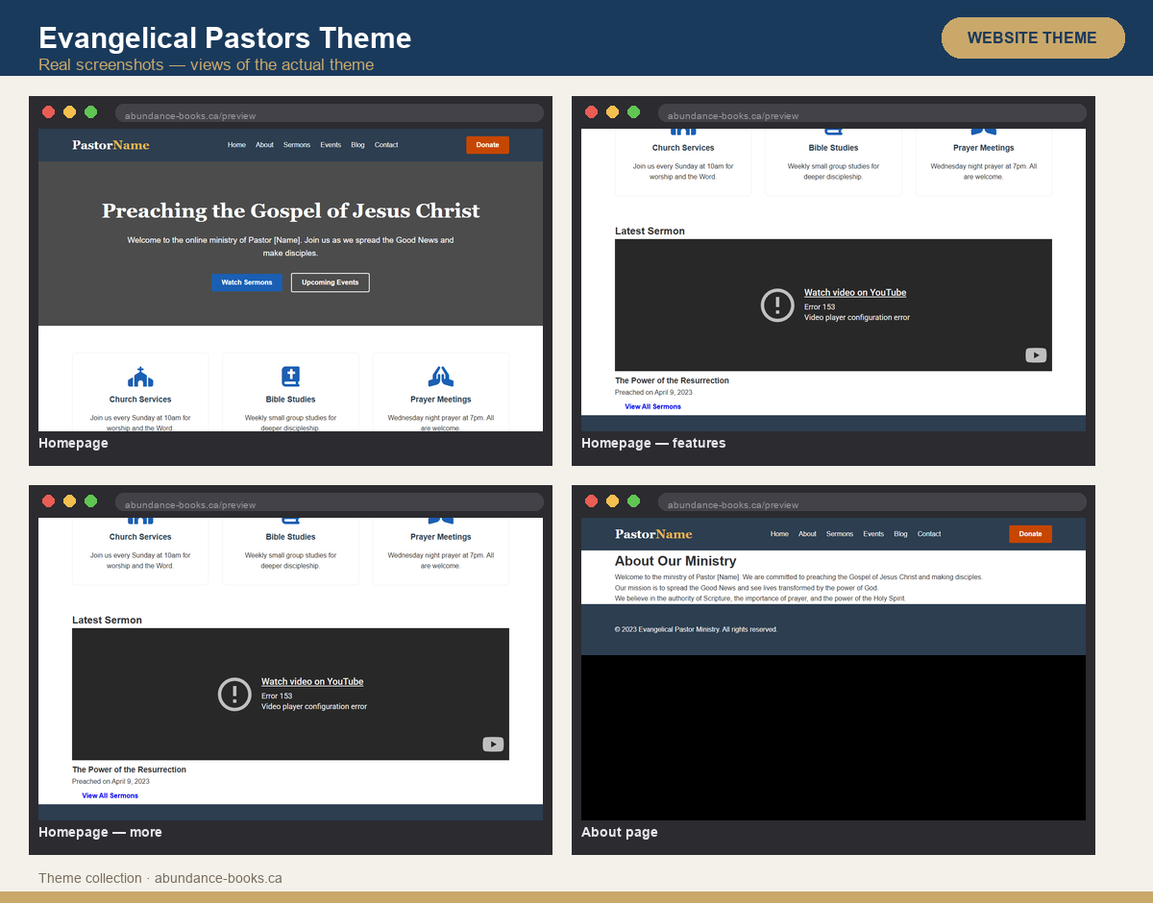Click Upcoming Events button in Homepage hero
The height and width of the screenshot is (903, 1153).
point(331,282)
